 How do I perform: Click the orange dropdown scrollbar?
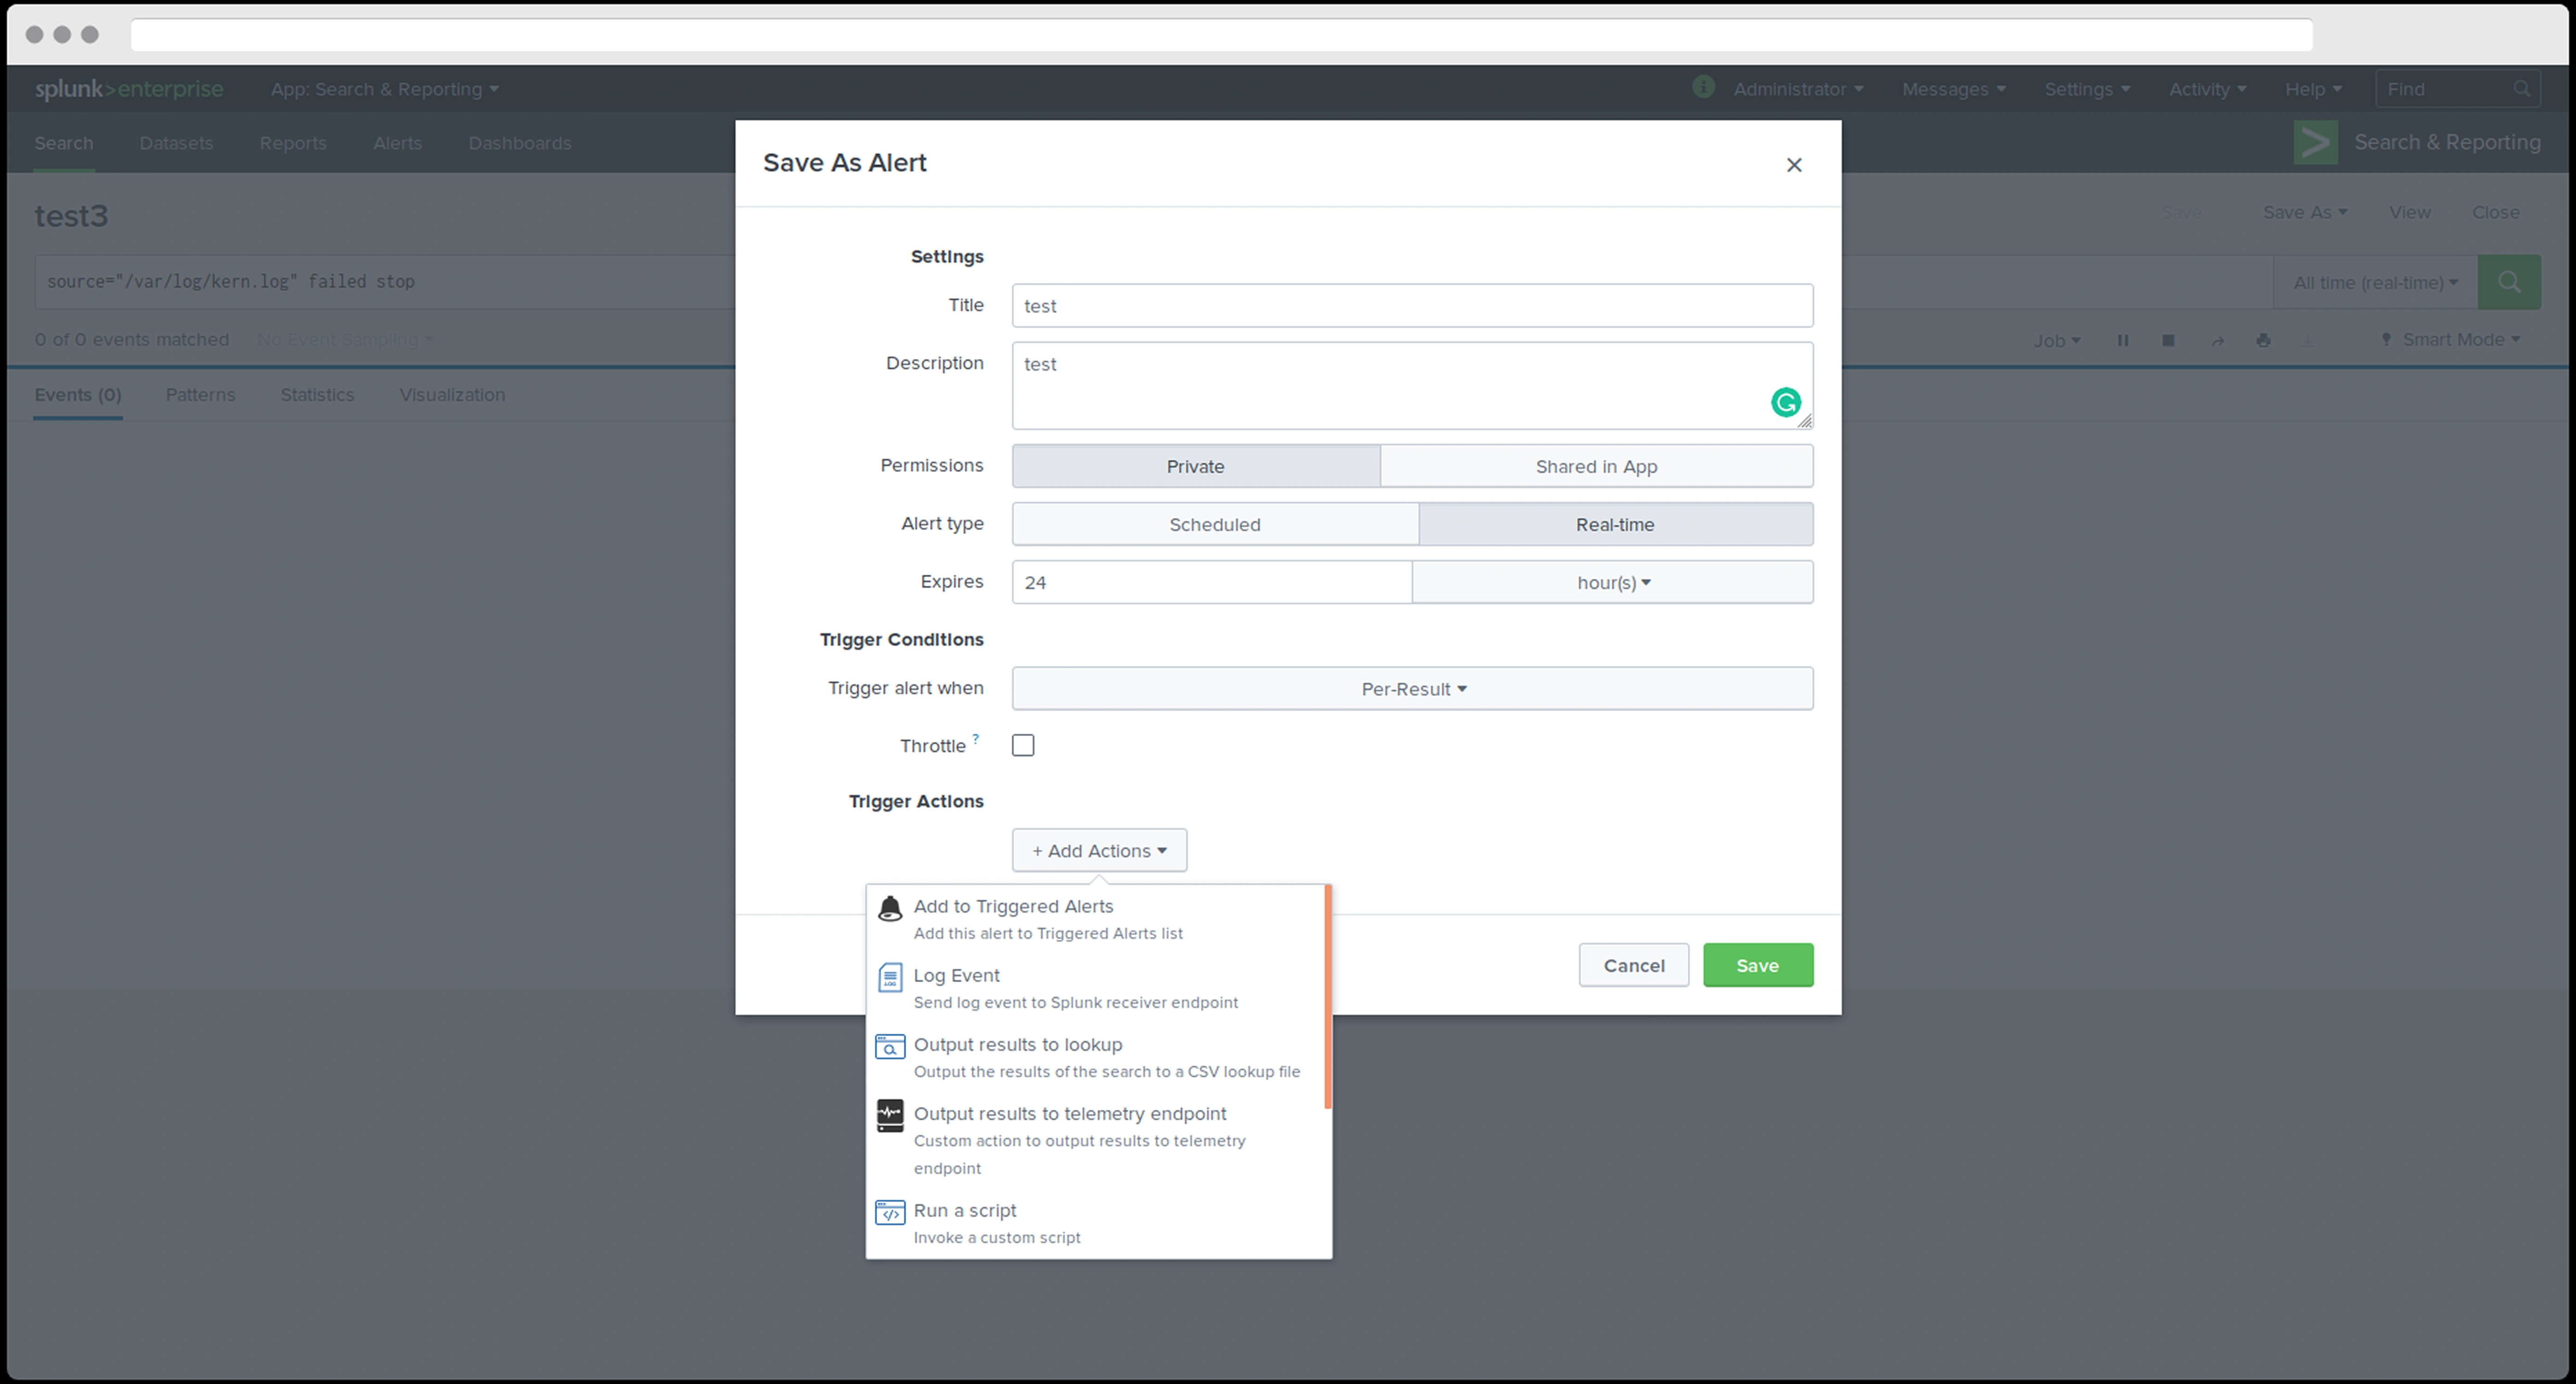(1327, 996)
